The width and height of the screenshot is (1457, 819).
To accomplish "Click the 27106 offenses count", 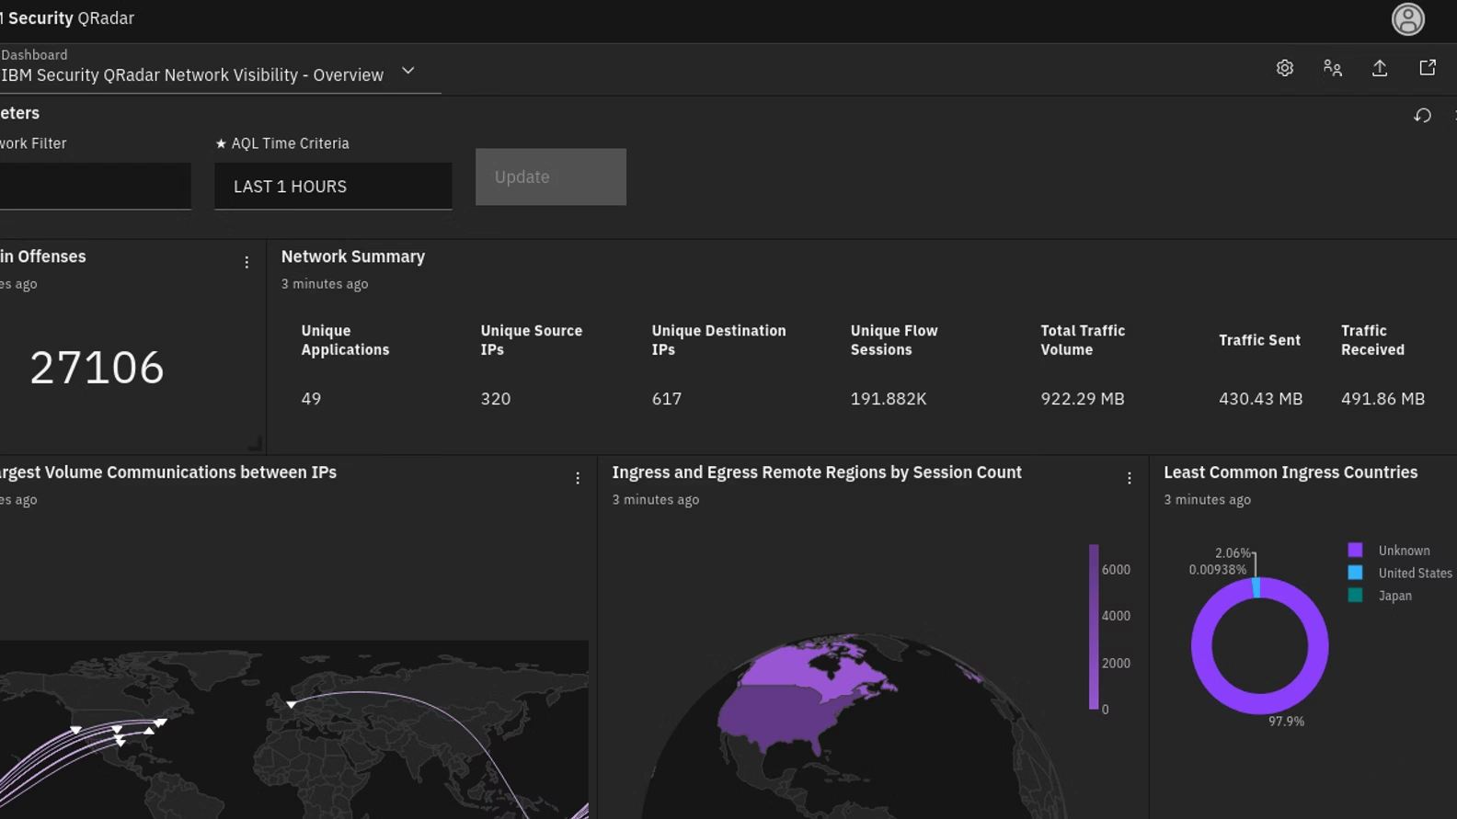I will [97, 368].
